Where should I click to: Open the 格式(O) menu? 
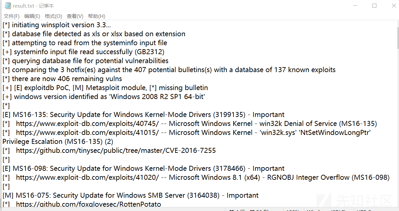click(x=53, y=16)
